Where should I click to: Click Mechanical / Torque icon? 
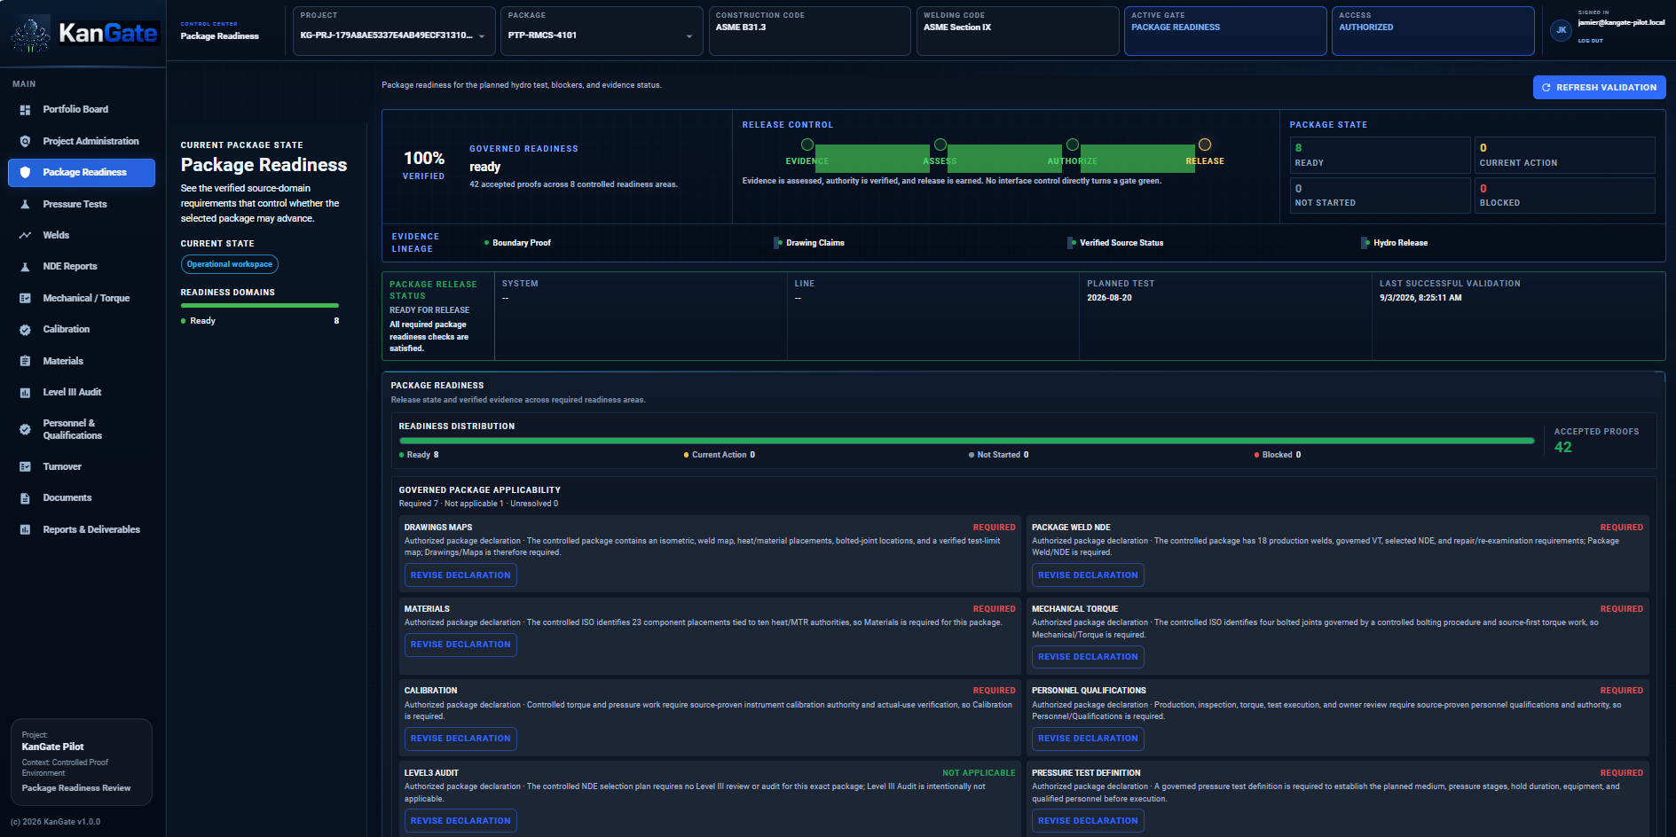25,298
